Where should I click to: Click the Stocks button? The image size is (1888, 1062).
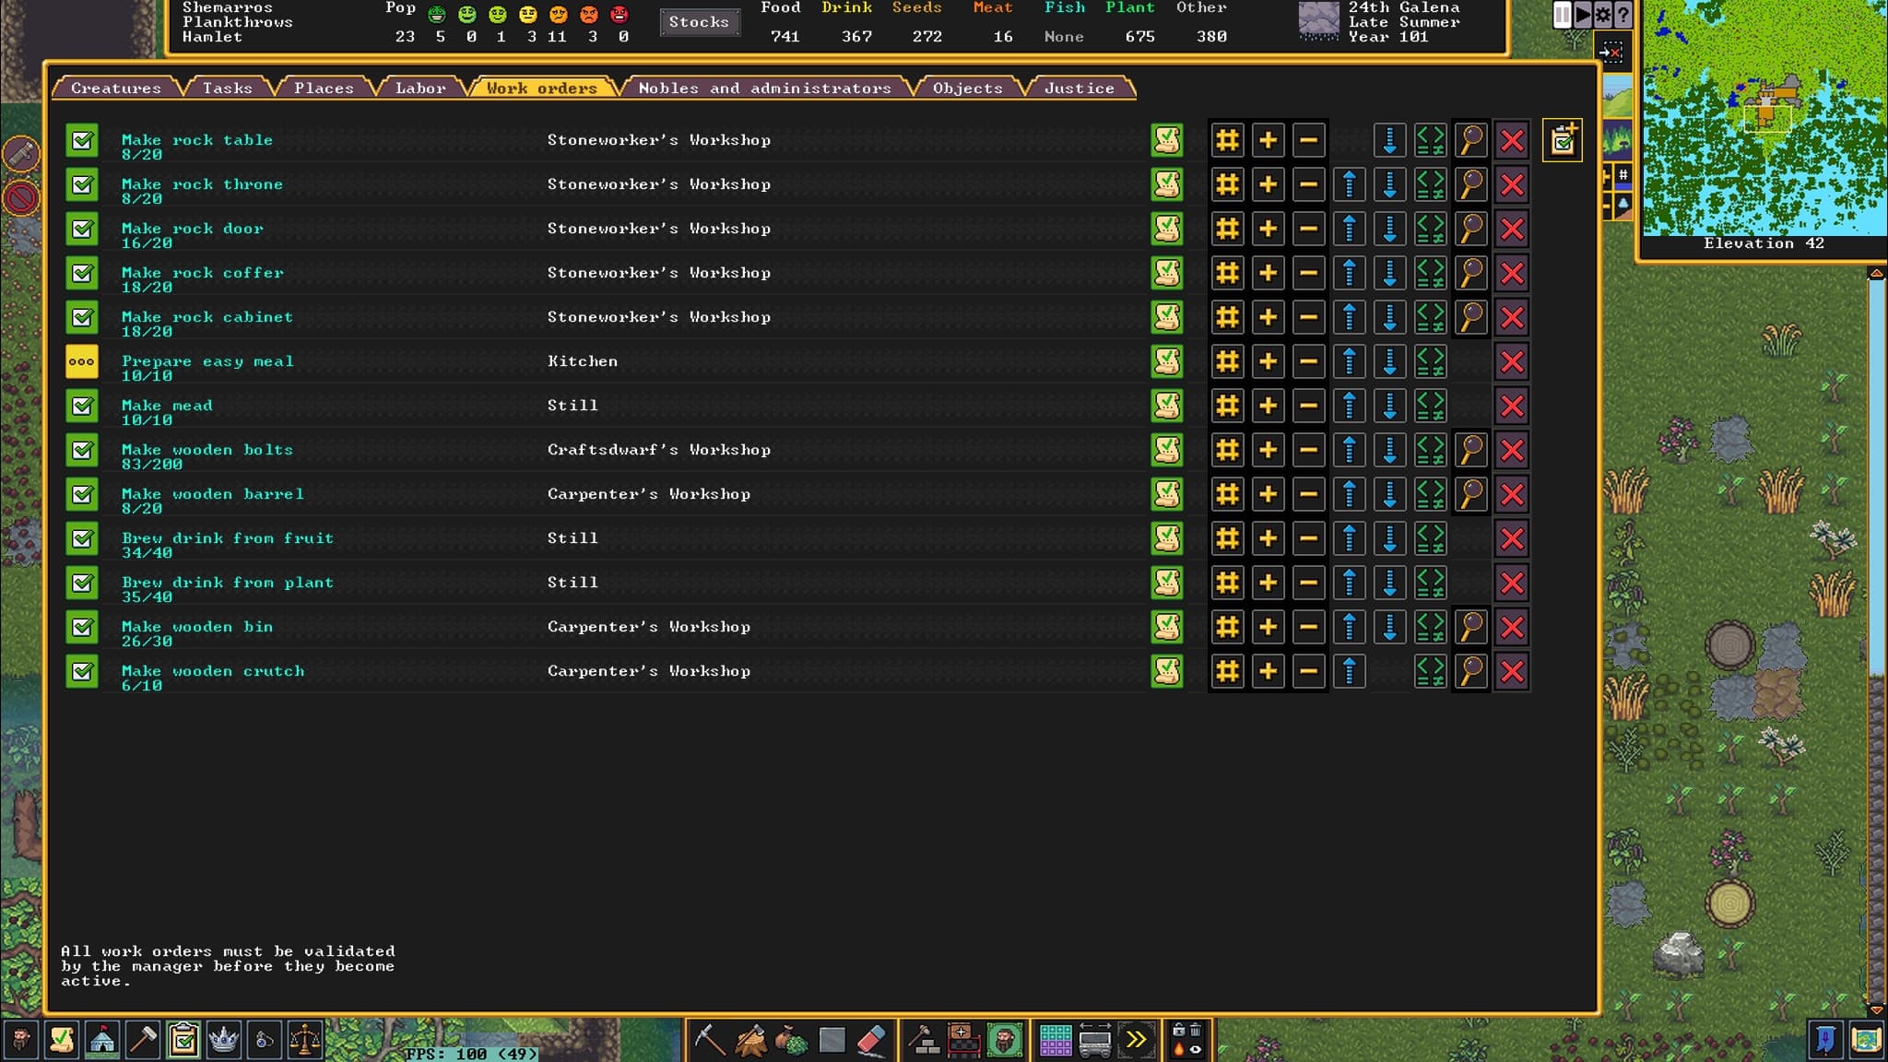coord(699,22)
